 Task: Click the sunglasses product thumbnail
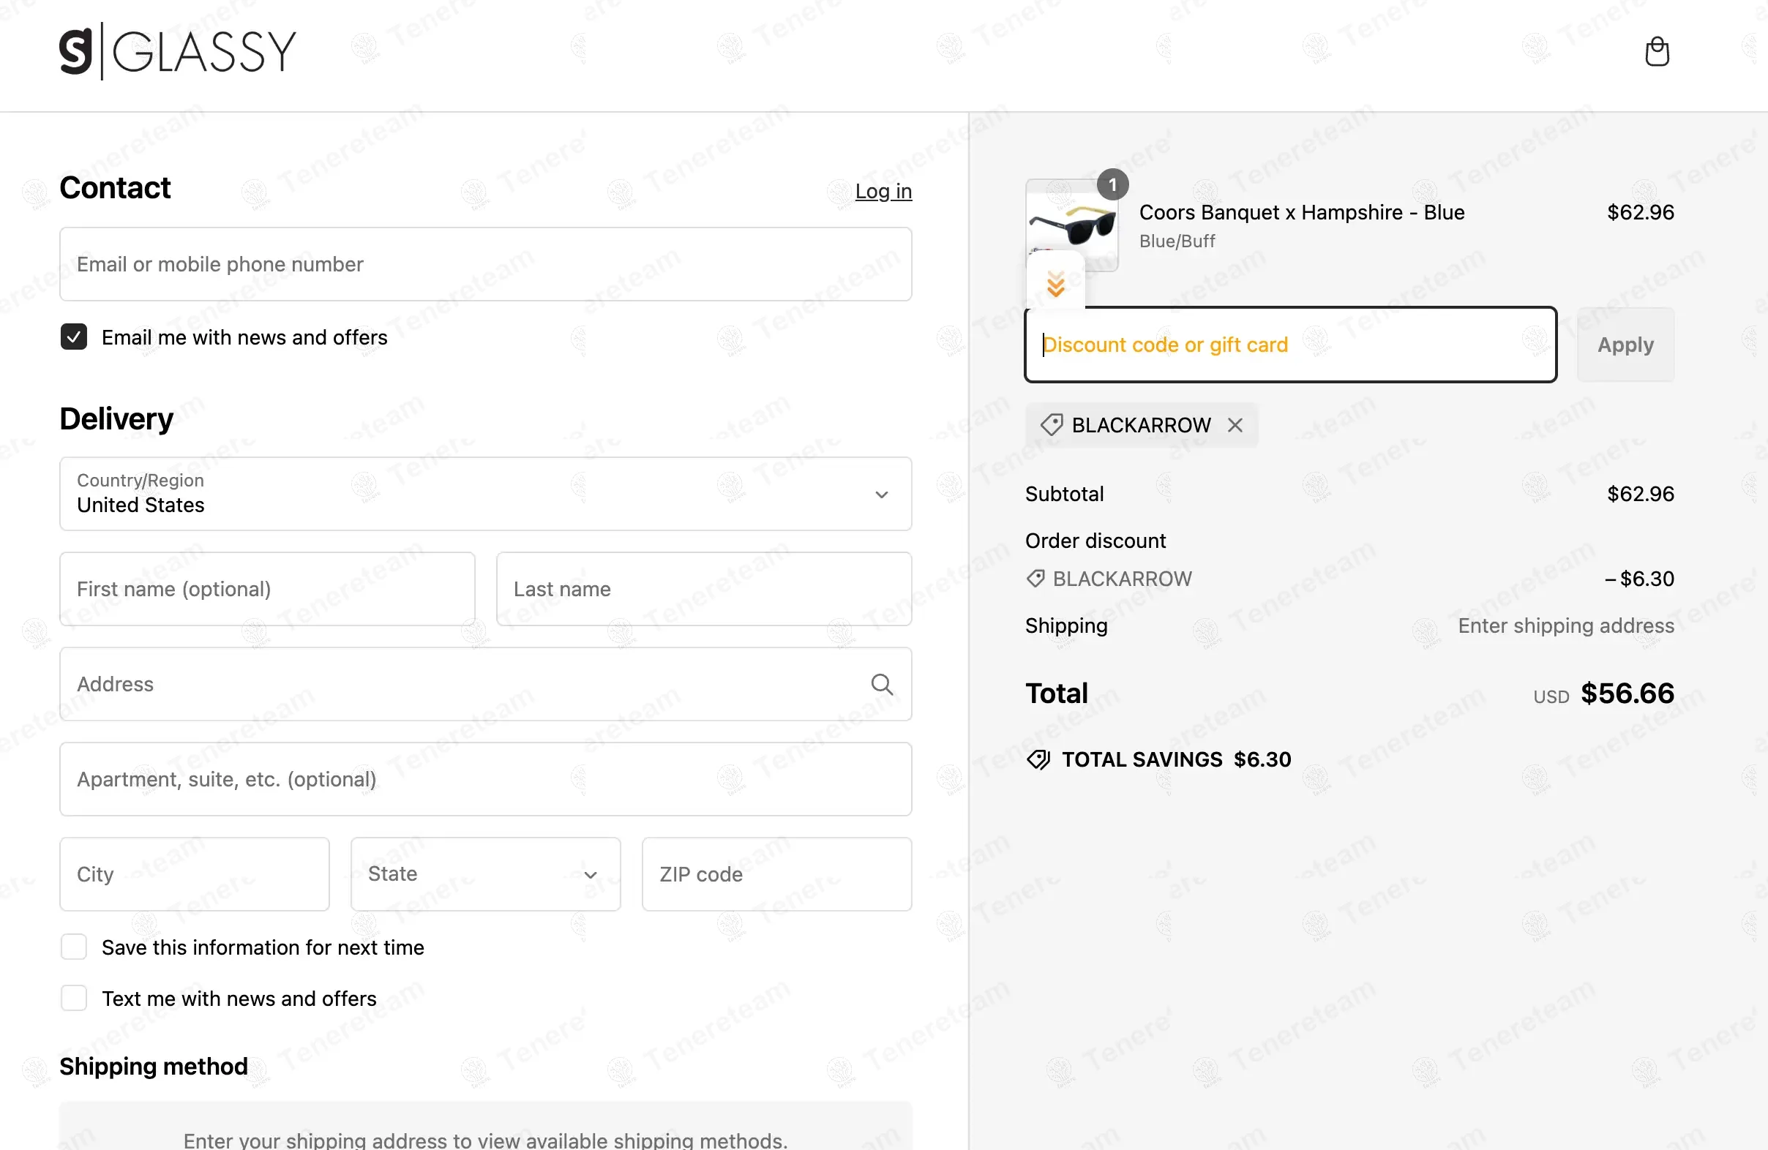[1072, 226]
